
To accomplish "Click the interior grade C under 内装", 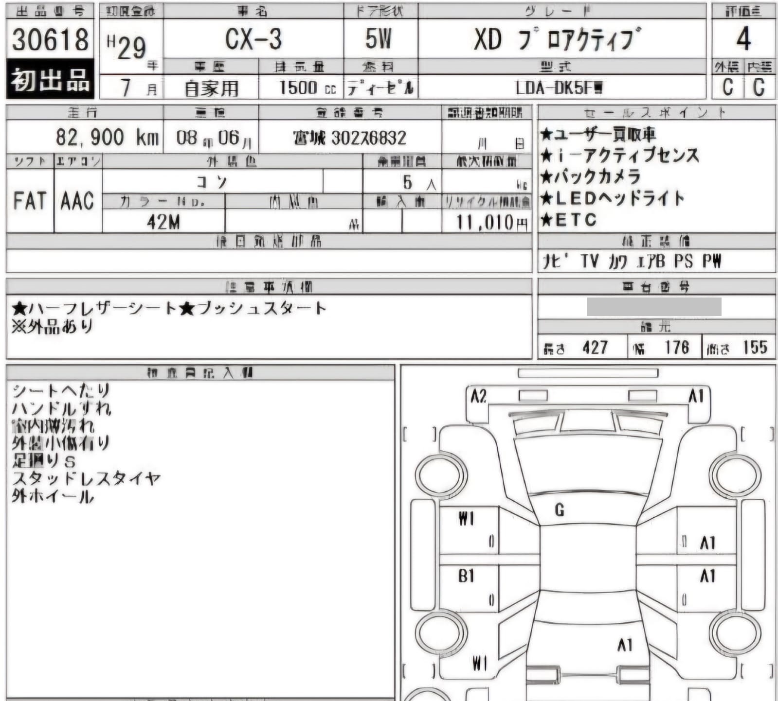I will click(759, 87).
